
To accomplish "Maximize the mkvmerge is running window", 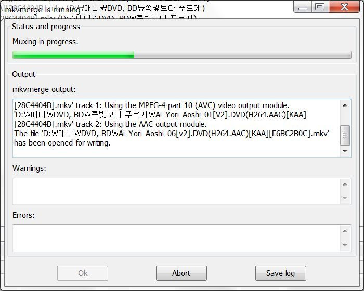I will pyautogui.click(x=320, y=7).
